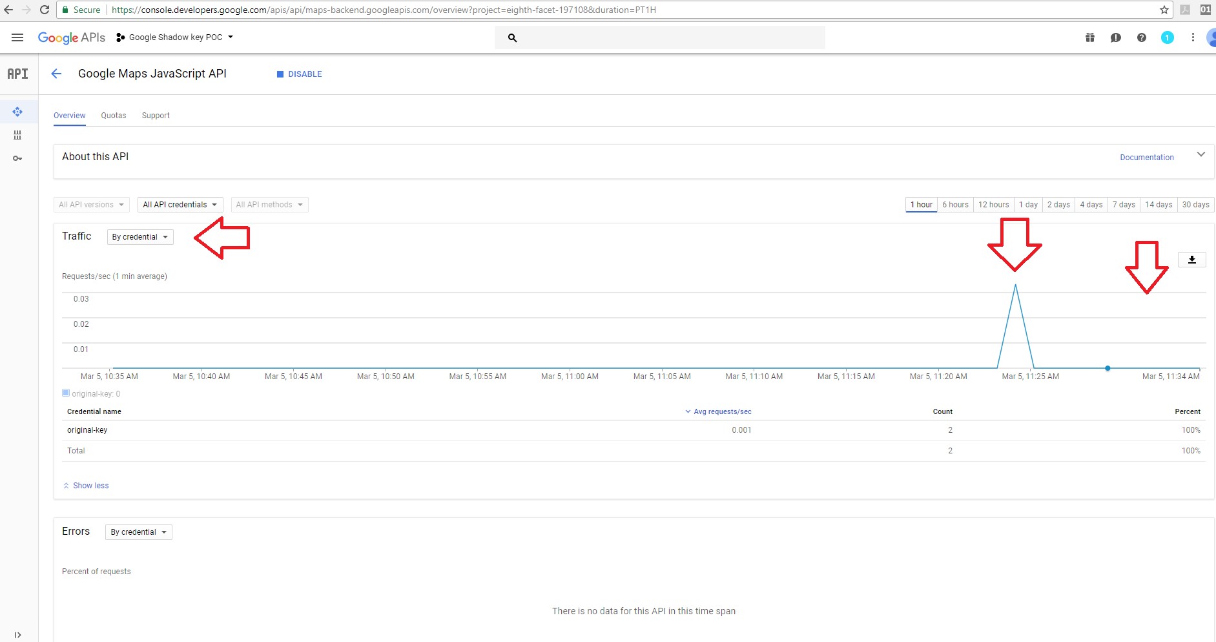The height and width of the screenshot is (642, 1216).
Task: Download the traffic chart data
Action: pyautogui.click(x=1192, y=260)
